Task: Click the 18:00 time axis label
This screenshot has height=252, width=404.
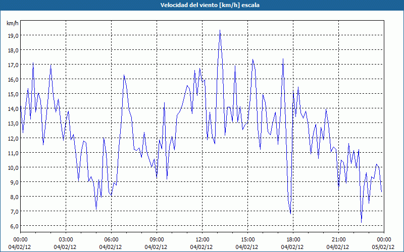Action: [x=293, y=240]
